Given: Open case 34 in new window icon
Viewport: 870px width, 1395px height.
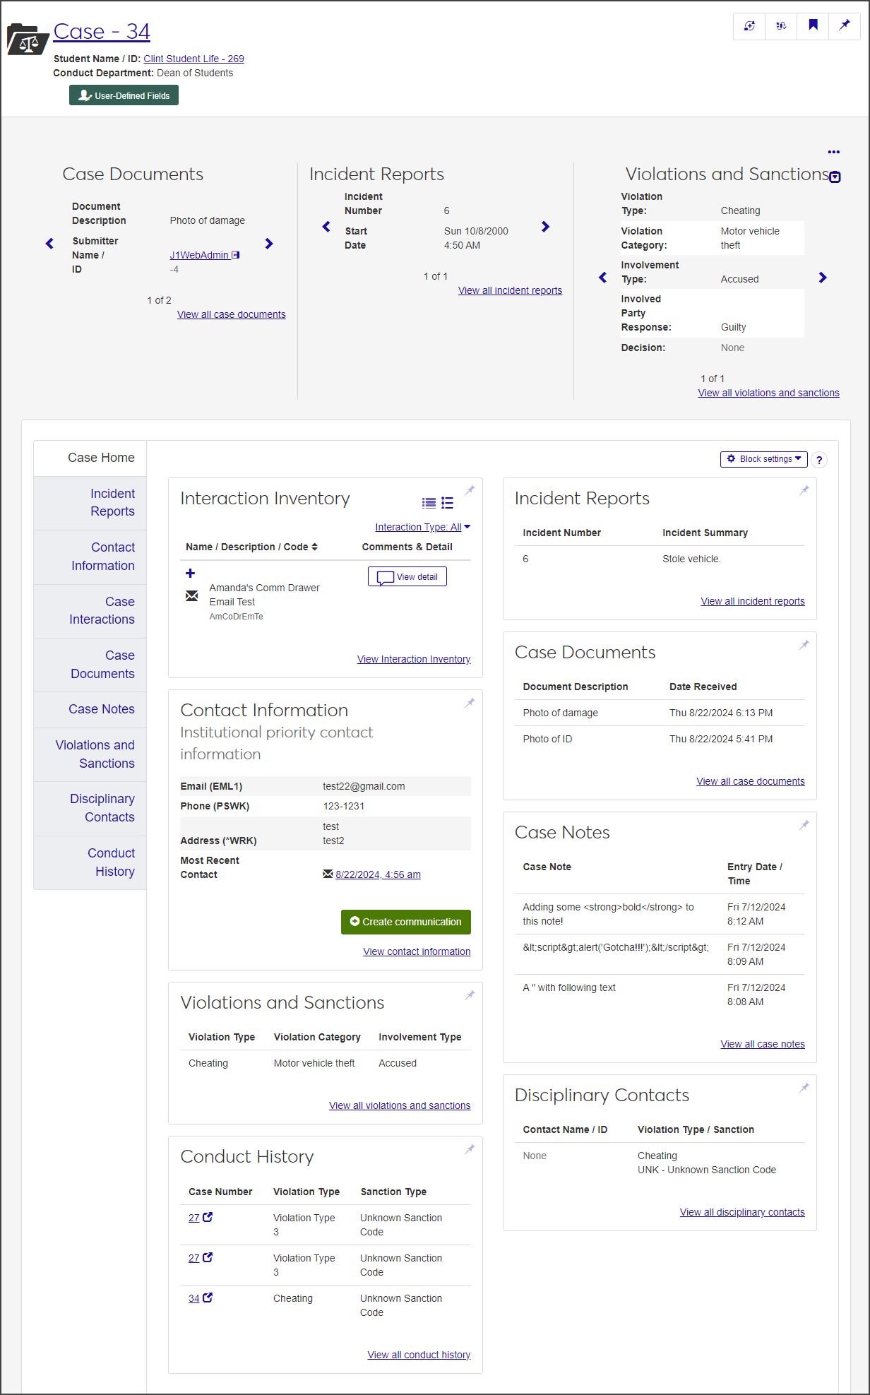Looking at the screenshot, I should pos(208,1298).
